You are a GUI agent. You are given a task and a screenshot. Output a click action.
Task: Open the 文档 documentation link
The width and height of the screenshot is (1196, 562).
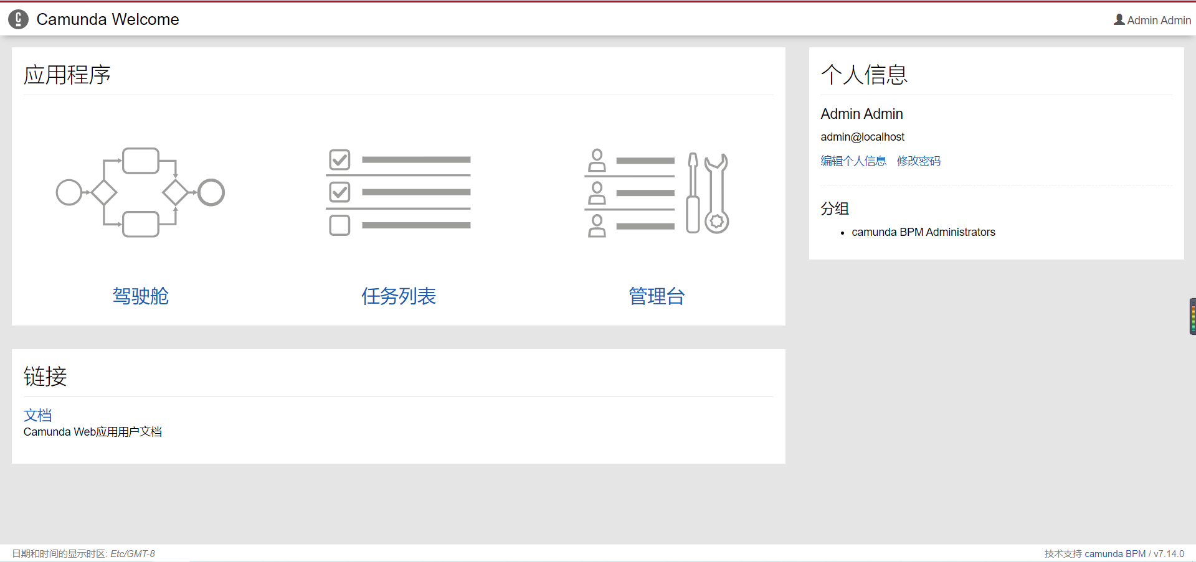[x=37, y=415]
